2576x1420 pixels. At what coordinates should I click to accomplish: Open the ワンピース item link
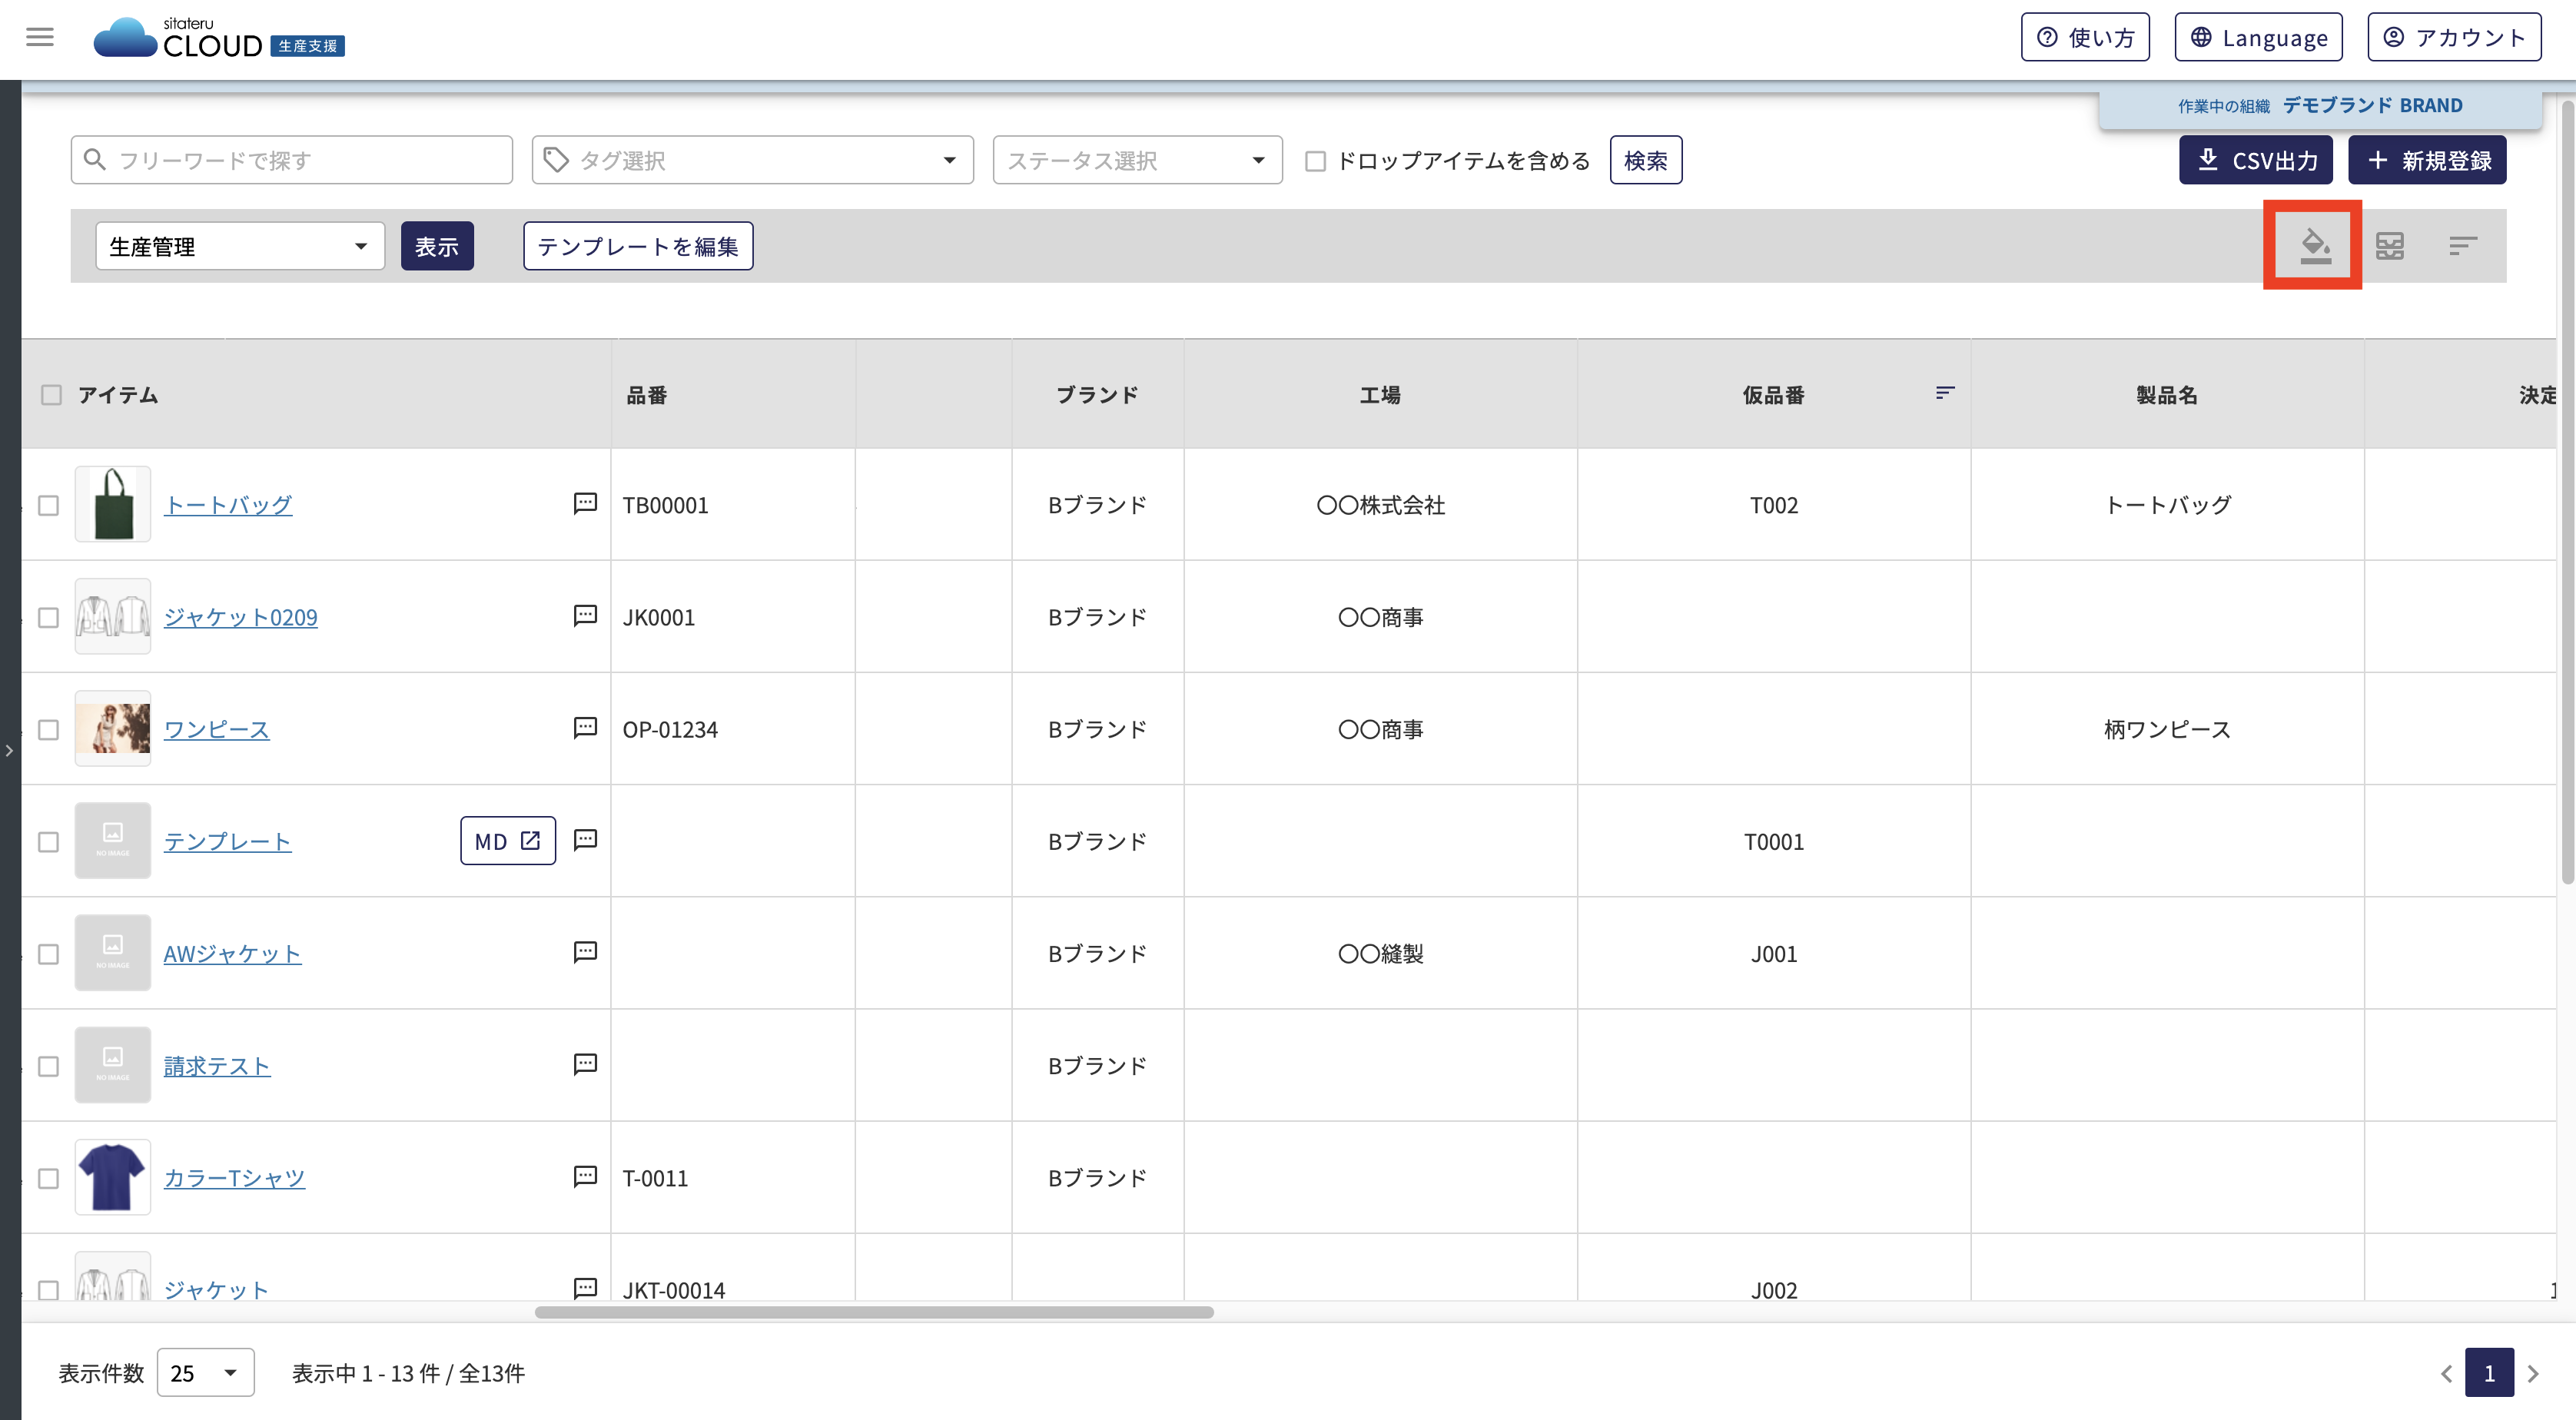(x=217, y=729)
